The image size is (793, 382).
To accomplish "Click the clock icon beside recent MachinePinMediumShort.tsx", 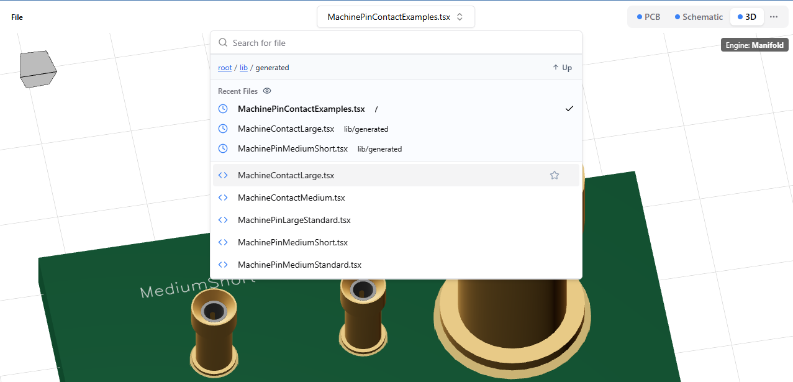I will [224, 148].
